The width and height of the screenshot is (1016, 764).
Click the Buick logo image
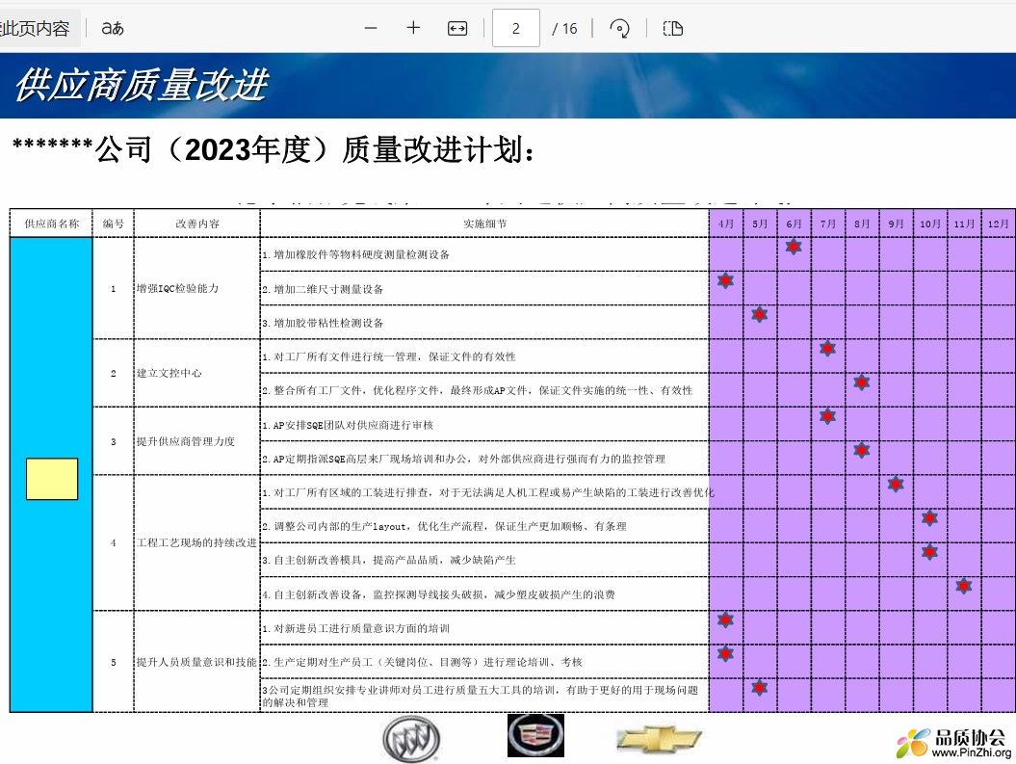point(411,739)
